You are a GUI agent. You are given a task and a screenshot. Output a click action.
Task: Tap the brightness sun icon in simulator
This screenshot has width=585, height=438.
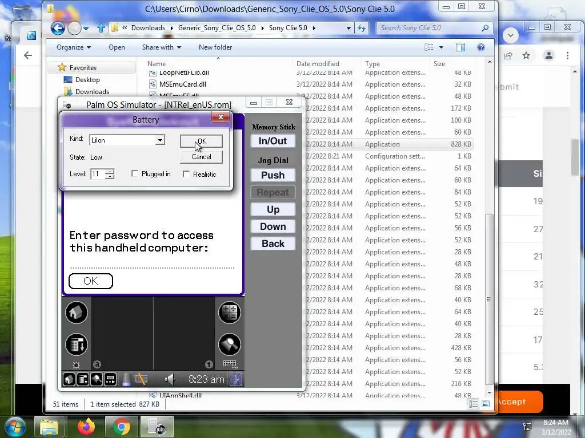[x=77, y=364]
